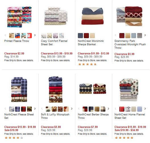Choose the camouflage Fleece Sheet Set swatch
Image resolution: width=150 pixels, height=143 pixels.
29,109
